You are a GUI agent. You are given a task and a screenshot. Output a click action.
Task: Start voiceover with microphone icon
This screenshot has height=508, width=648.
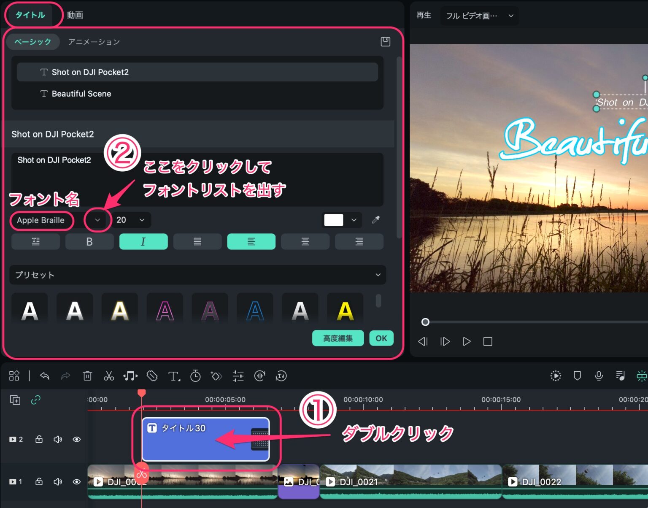[x=599, y=376]
